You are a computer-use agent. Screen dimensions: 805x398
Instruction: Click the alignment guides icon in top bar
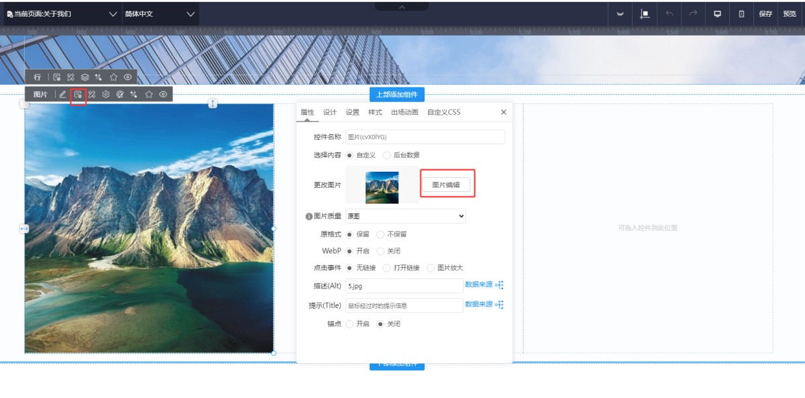point(645,13)
